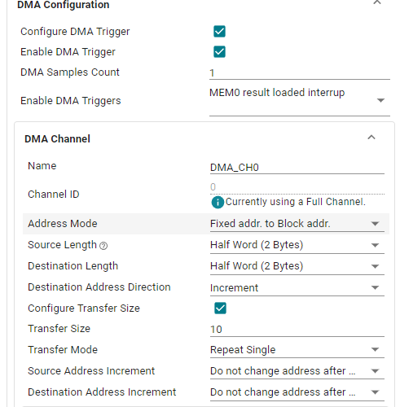
Task: Edit the DMA channel Name field
Action: [297, 168]
